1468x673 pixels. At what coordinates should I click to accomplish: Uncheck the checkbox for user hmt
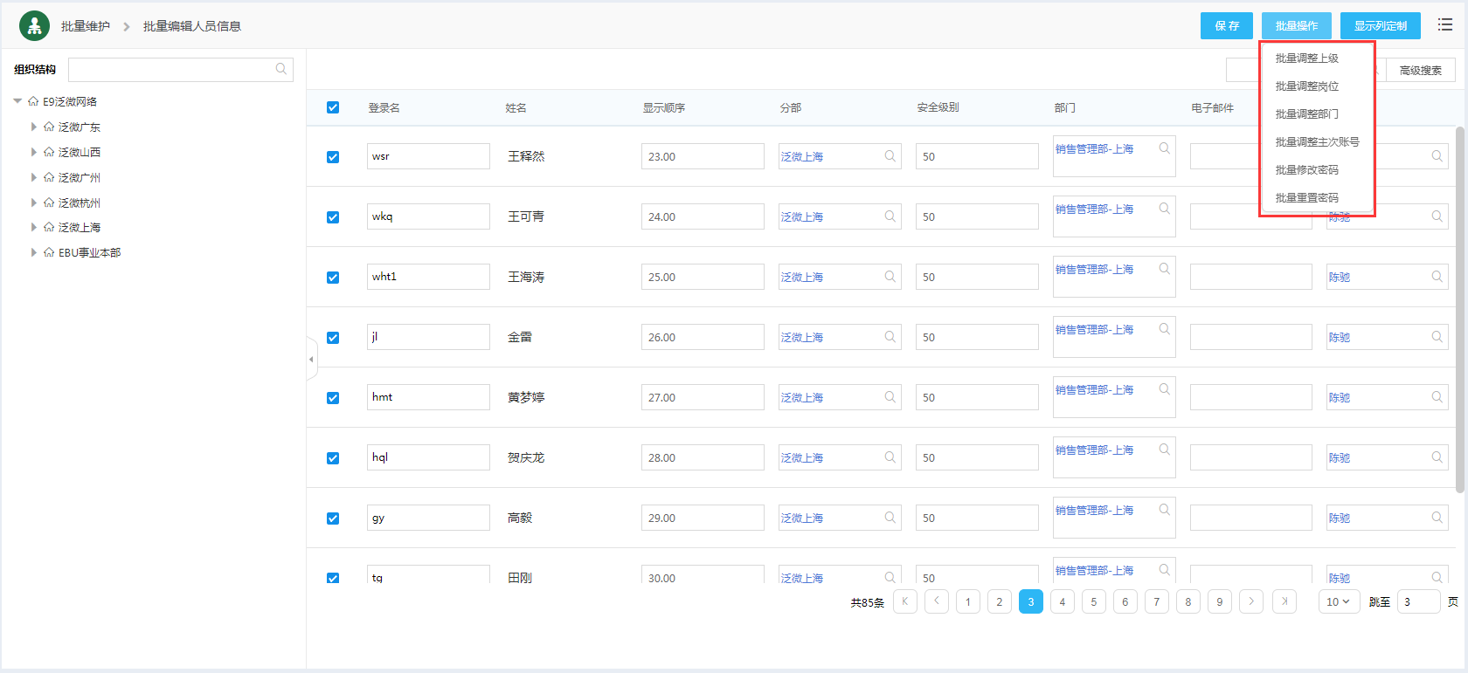click(333, 398)
